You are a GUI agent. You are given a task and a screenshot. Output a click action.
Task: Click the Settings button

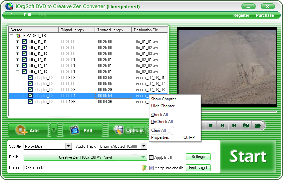pyautogui.click(x=198, y=157)
